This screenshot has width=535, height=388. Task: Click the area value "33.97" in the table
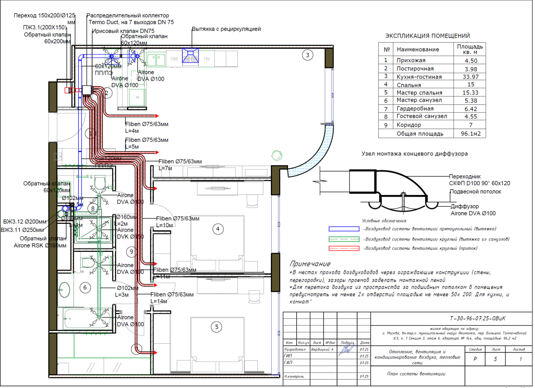point(470,76)
